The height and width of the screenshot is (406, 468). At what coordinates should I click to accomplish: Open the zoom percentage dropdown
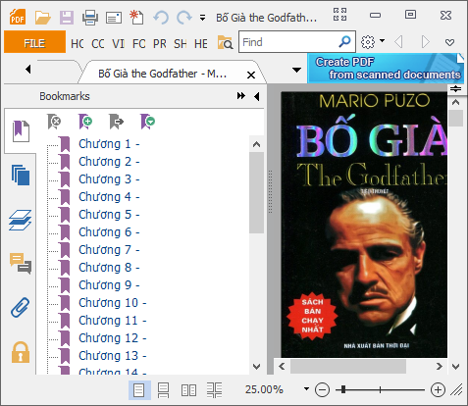(306, 389)
